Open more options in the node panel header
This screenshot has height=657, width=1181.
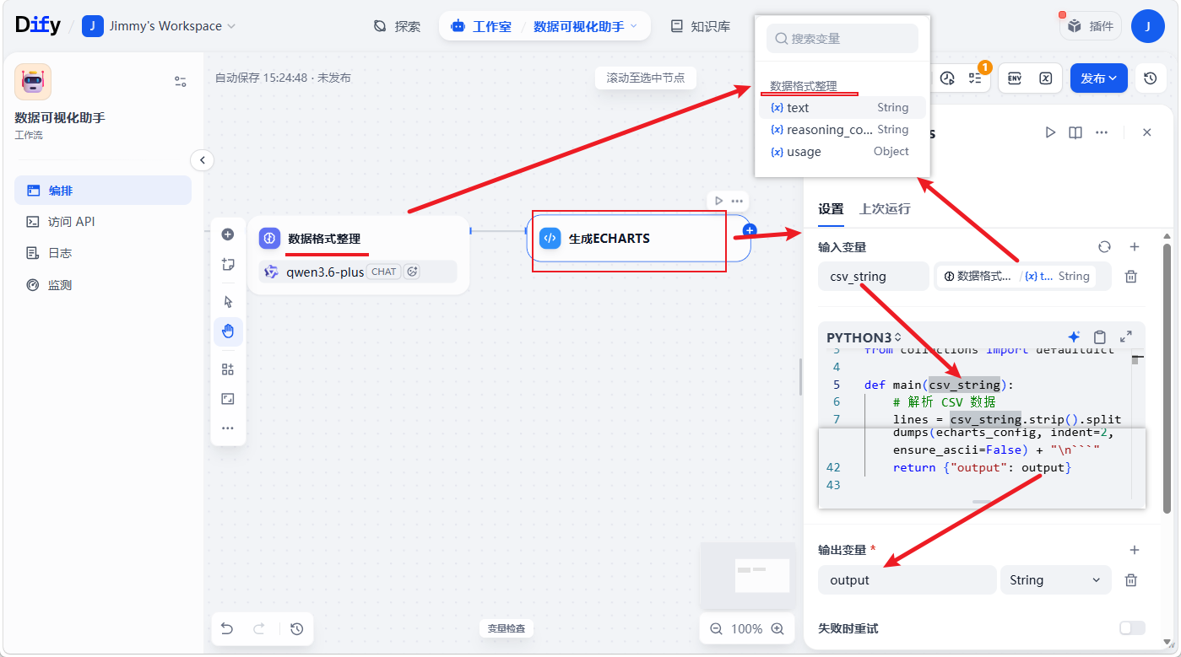tap(1102, 132)
